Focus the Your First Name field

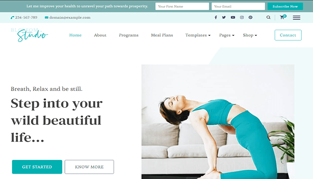pyautogui.click(x=182, y=6)
